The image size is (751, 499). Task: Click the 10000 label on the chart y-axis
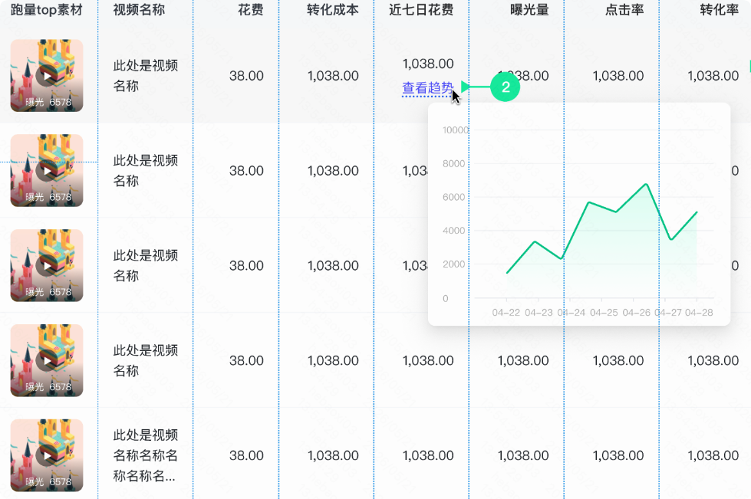click(456, 130)
